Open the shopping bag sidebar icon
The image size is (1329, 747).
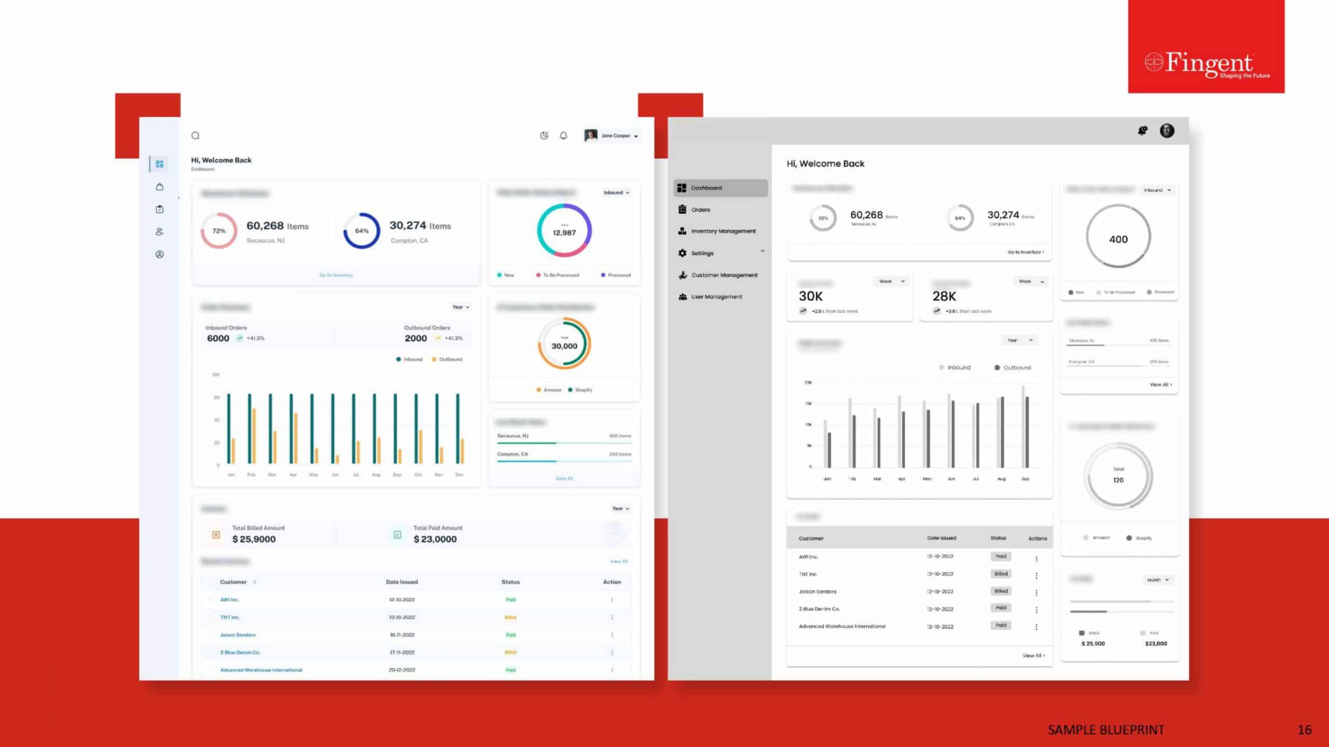click(x=159, y=187)
